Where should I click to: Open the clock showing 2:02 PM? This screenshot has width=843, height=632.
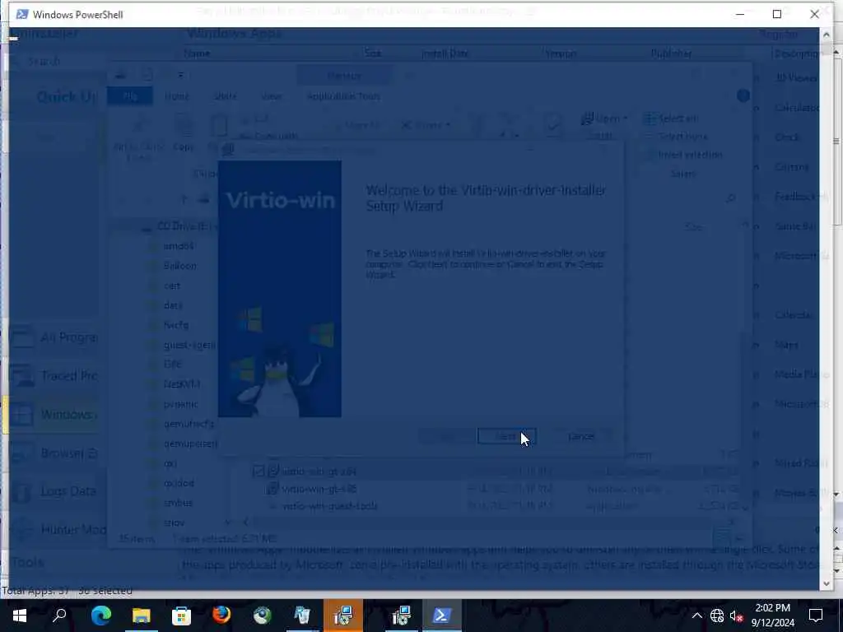point(772,616)
